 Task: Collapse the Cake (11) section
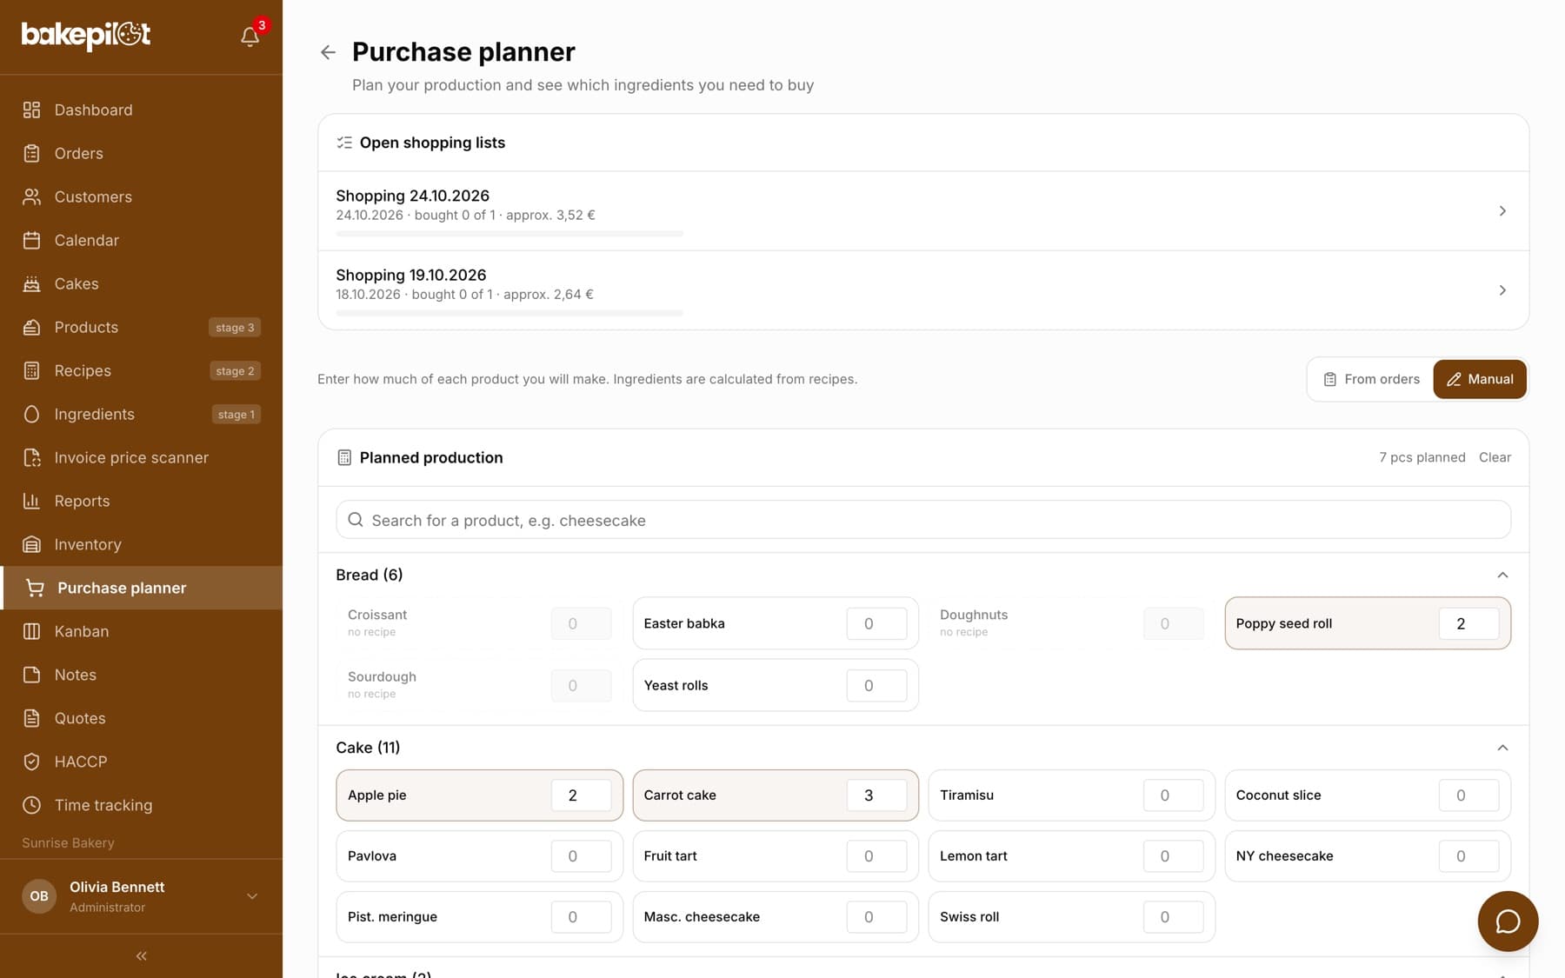pos(1502,748)
